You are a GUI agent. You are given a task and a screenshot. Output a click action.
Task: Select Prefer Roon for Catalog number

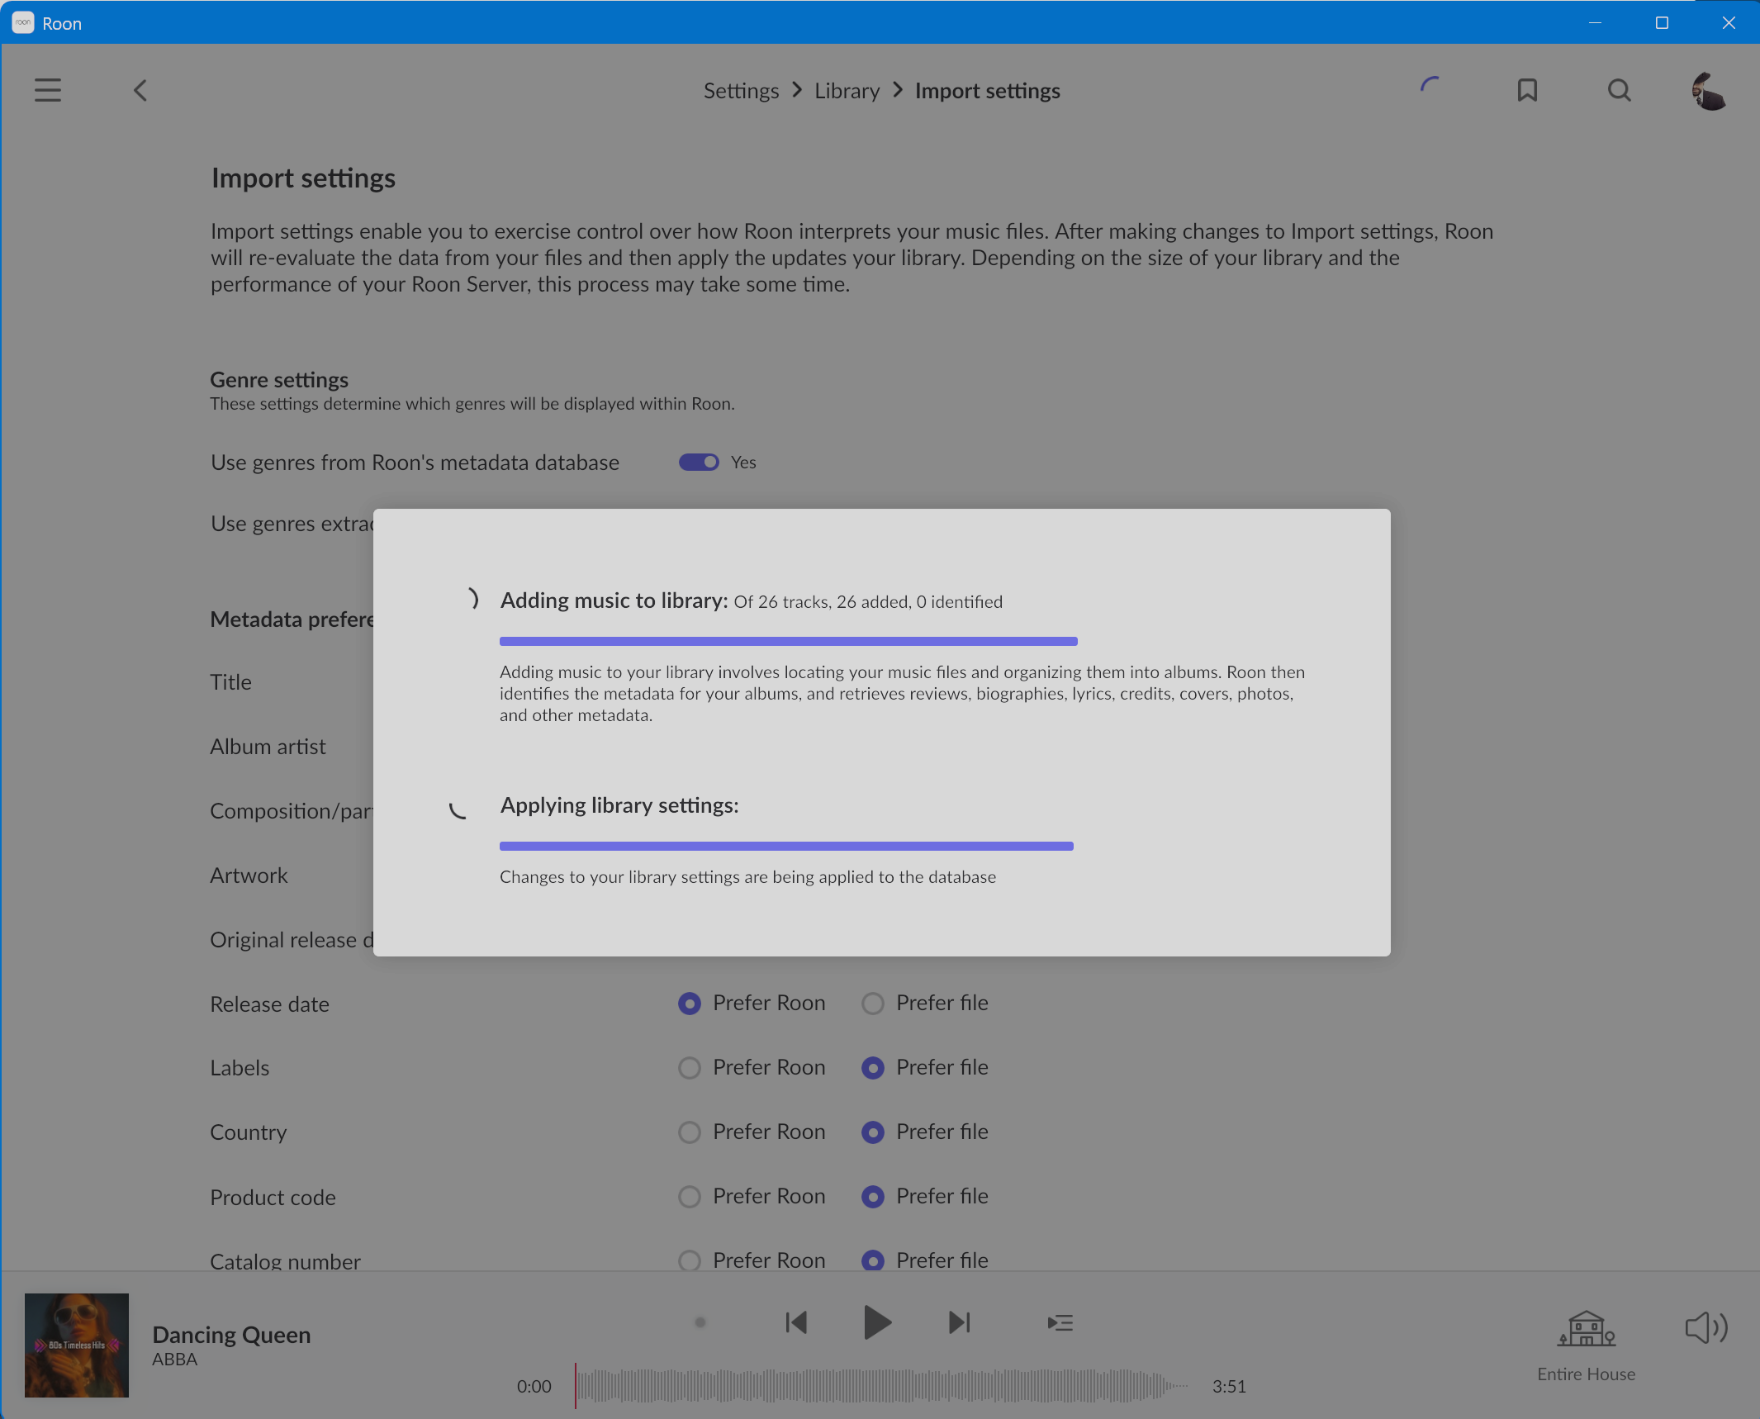coord(690,1261)
